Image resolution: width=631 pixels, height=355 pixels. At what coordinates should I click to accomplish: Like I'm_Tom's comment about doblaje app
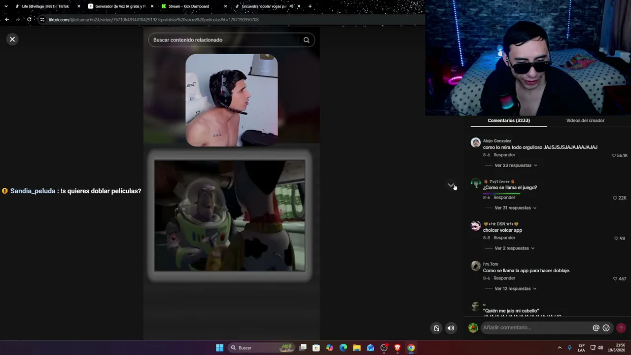tap(615, 279)
